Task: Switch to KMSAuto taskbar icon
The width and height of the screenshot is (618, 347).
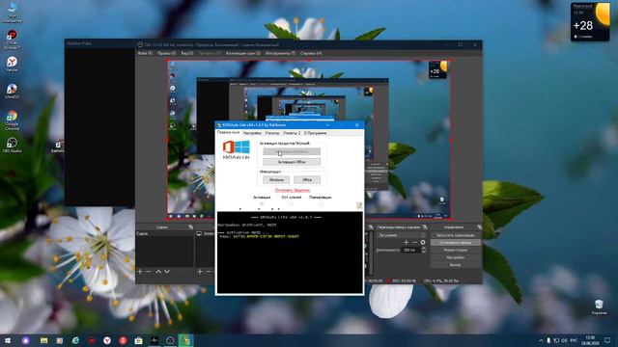Action: click(186, 340)
